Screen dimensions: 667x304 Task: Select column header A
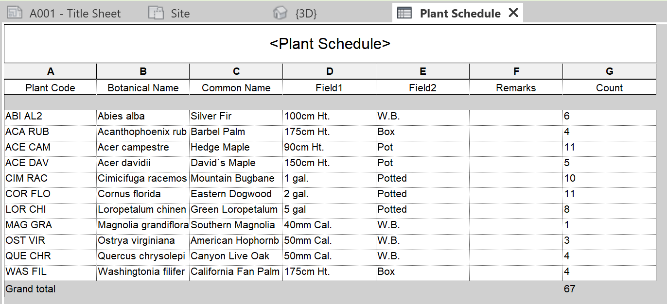coord(51,71)
